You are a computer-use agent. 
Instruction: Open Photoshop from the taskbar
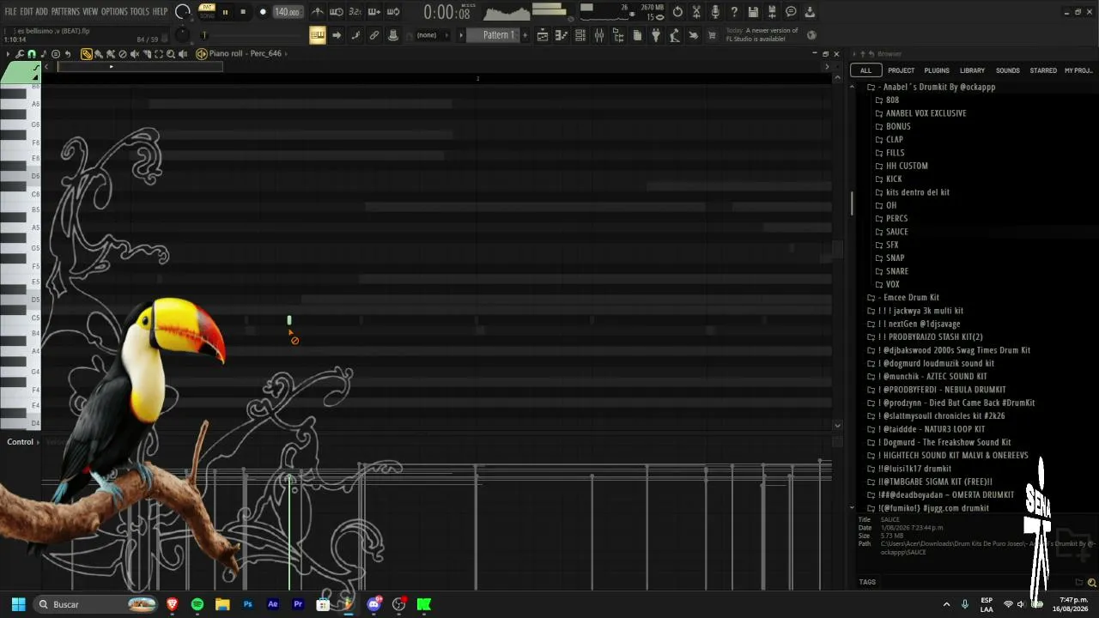click(248, 604)
